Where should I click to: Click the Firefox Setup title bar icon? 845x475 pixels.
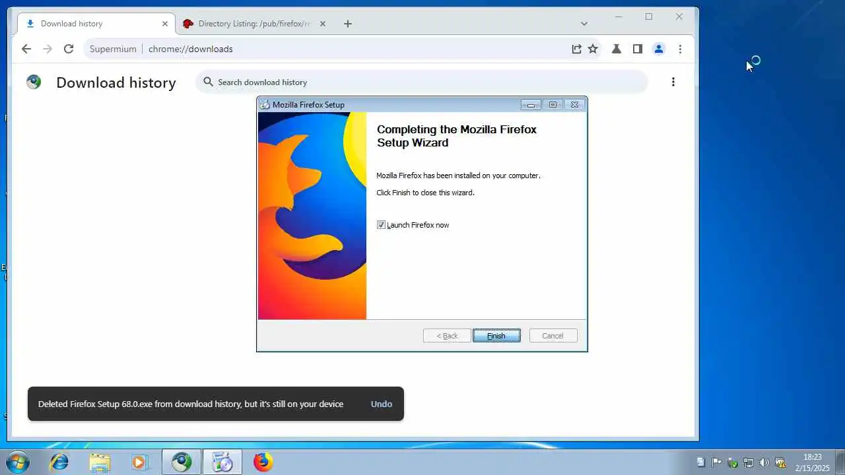(x=265, y=104)
